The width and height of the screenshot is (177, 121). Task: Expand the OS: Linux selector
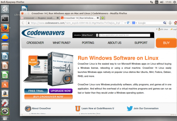[162, 29]
